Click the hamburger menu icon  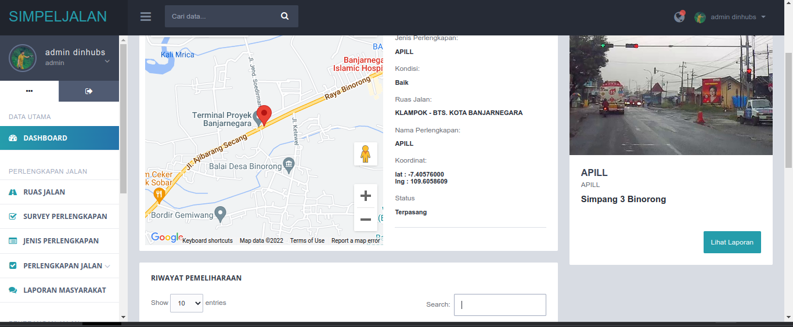146,17
